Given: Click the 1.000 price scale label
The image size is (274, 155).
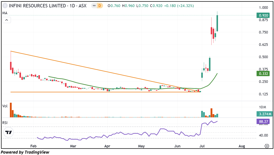Looking at the screenshot, I should (263, 8).
